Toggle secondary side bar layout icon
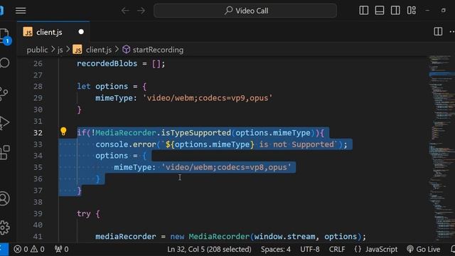 click(395, 11)
